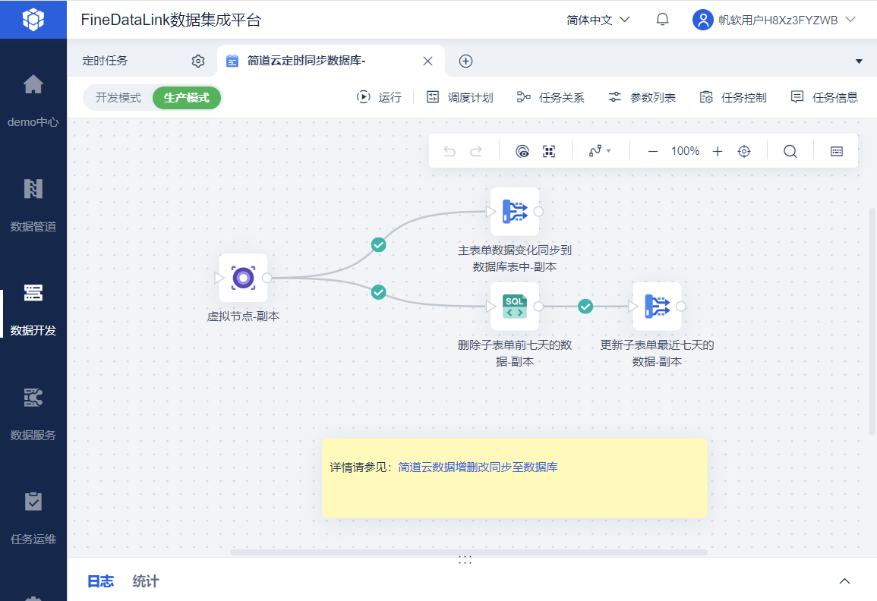The image size is (877, 601).
Task: Click the FineDataLink数据集成平台 title
Action: [171, 20]
